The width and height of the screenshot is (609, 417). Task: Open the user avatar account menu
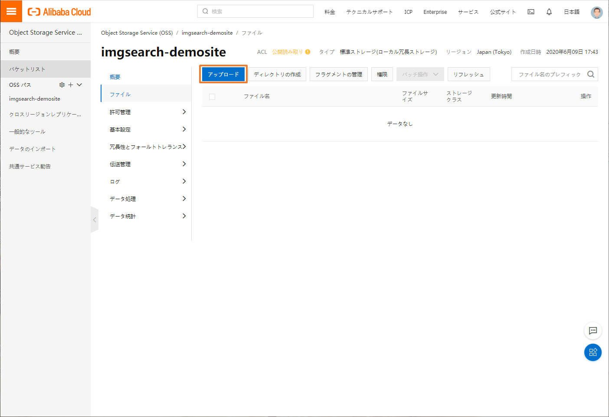[597, 12]
